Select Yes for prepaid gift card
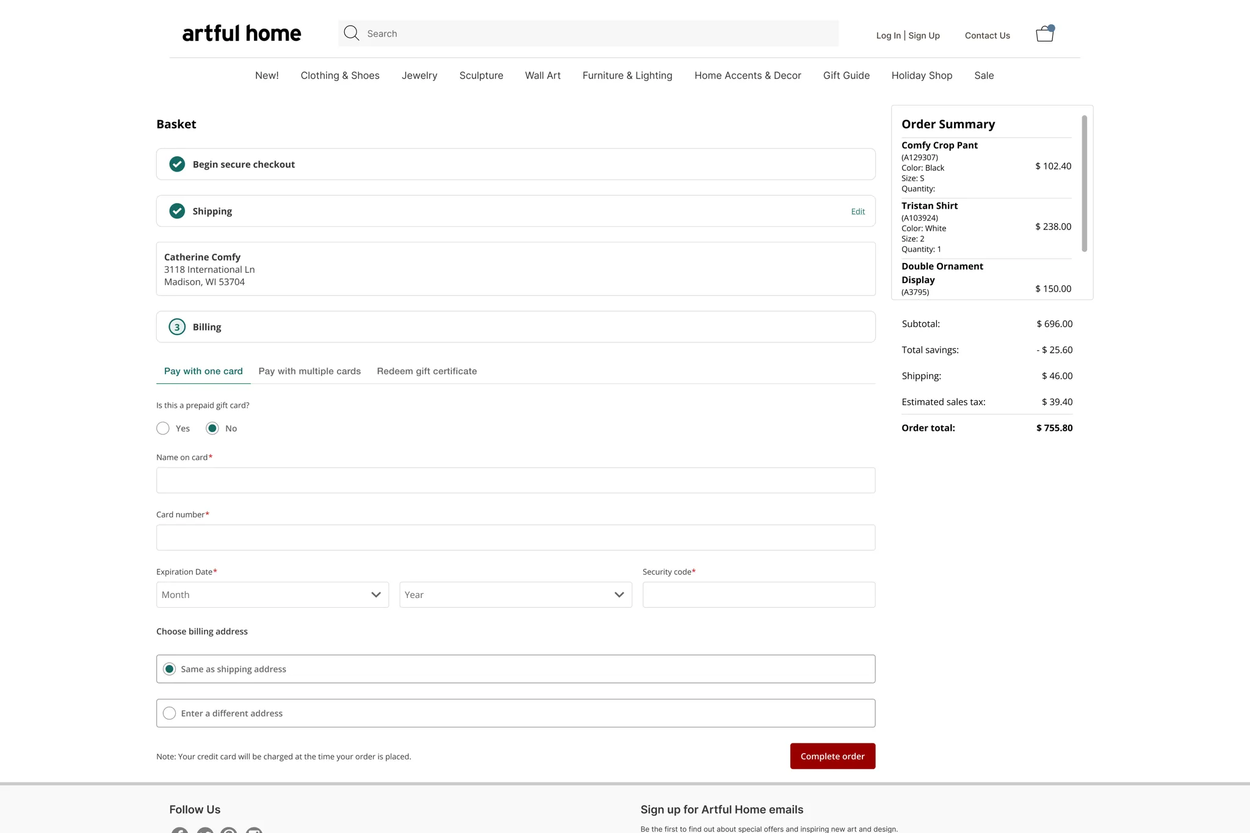 click(163, 428)
